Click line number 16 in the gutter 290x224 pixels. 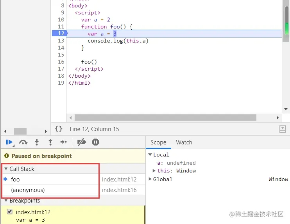[x=61, y=62]
